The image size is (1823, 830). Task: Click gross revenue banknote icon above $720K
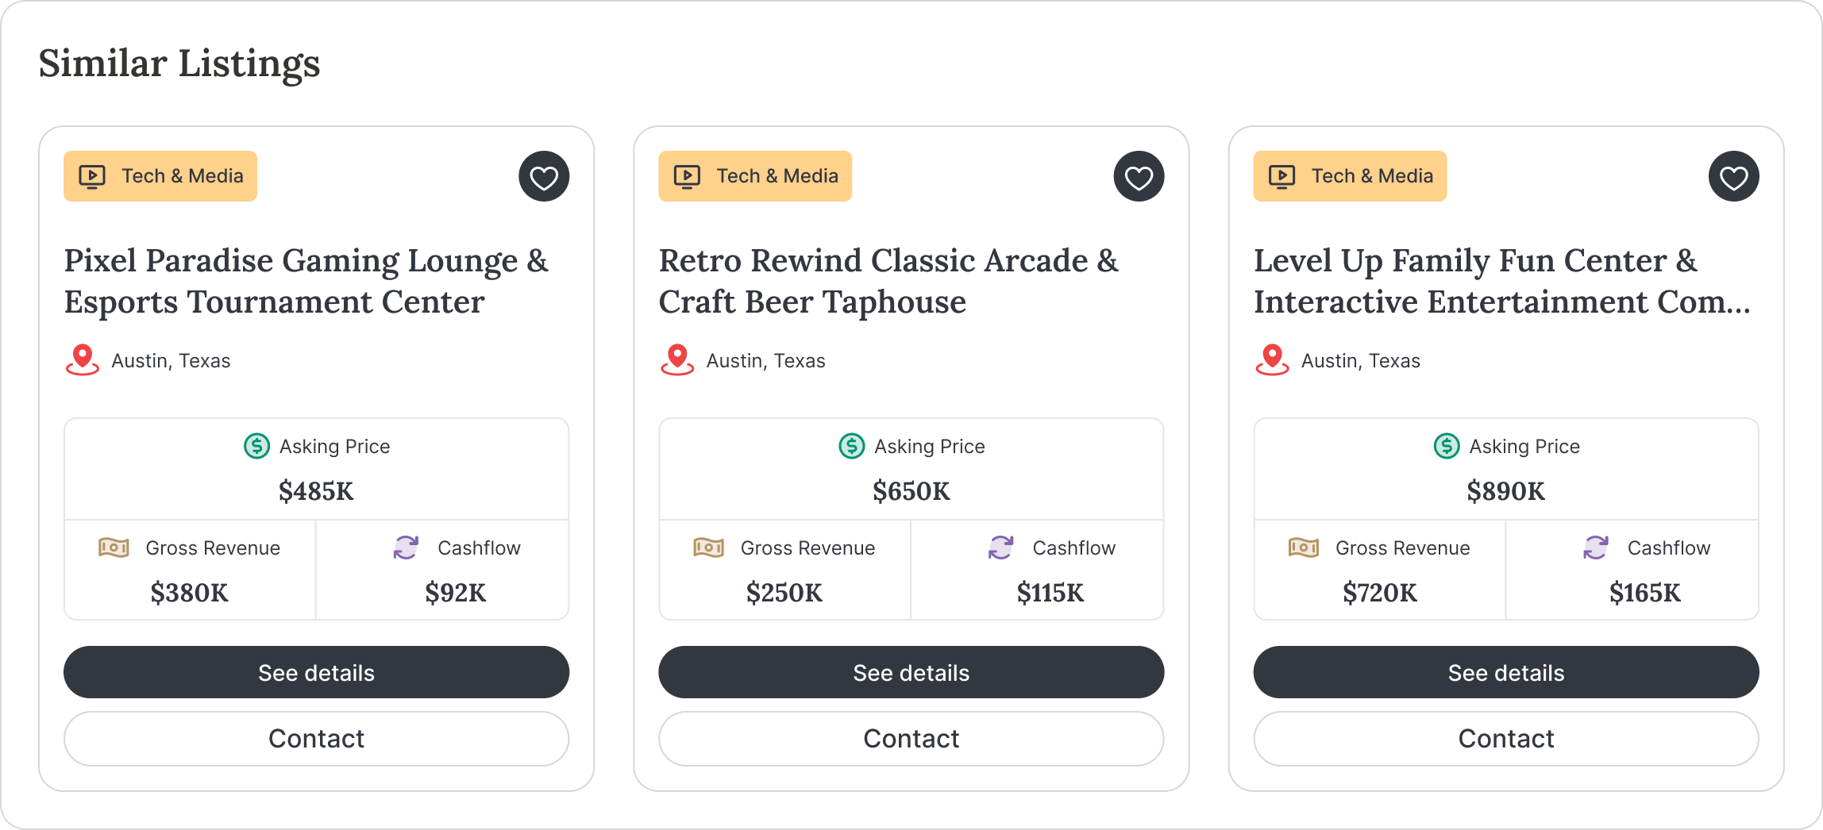(1303, 548)
